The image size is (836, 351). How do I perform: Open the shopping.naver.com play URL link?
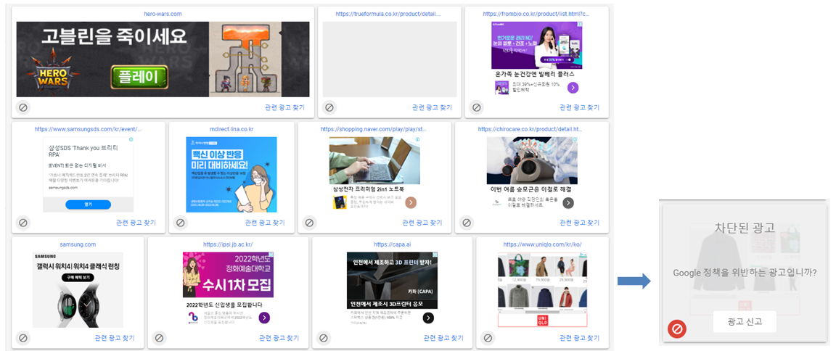point(374,129)
